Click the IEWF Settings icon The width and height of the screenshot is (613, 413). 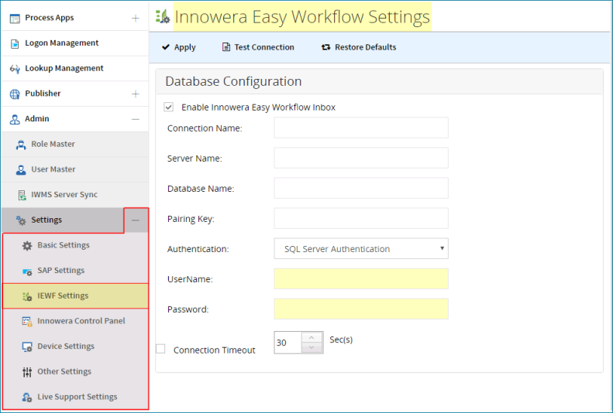tap(27, 296)
